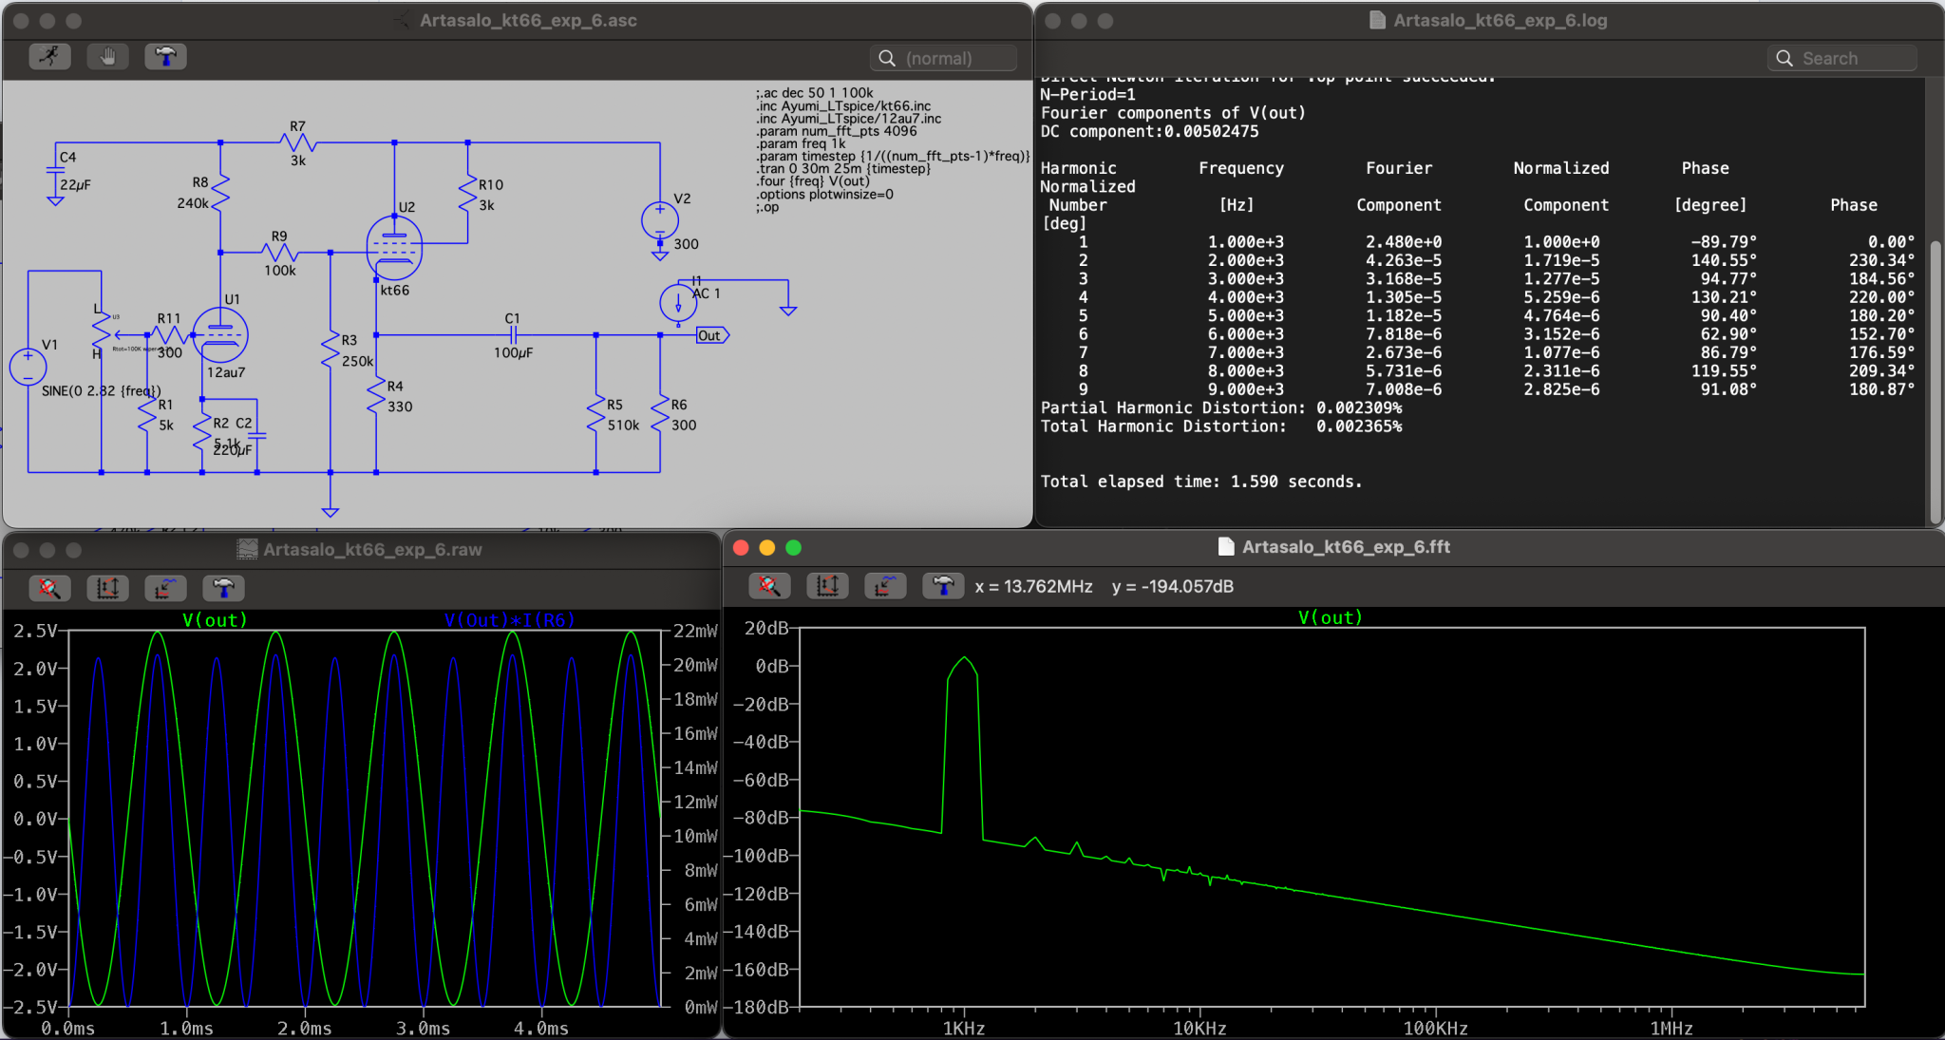Click the 2.0ms label on the .raw time axis
Screen dimensions: 1945x1040
pyautogui.click(x=305, y=1029)
